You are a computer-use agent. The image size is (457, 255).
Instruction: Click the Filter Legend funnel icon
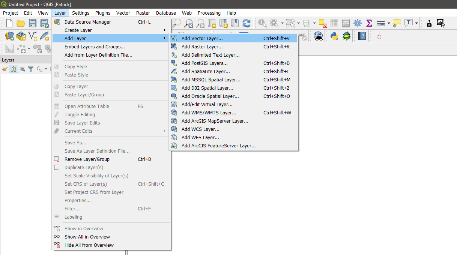tap(31, 69)
